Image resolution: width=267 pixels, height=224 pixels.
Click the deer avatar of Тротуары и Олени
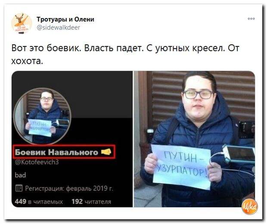(x=22, y=24)
